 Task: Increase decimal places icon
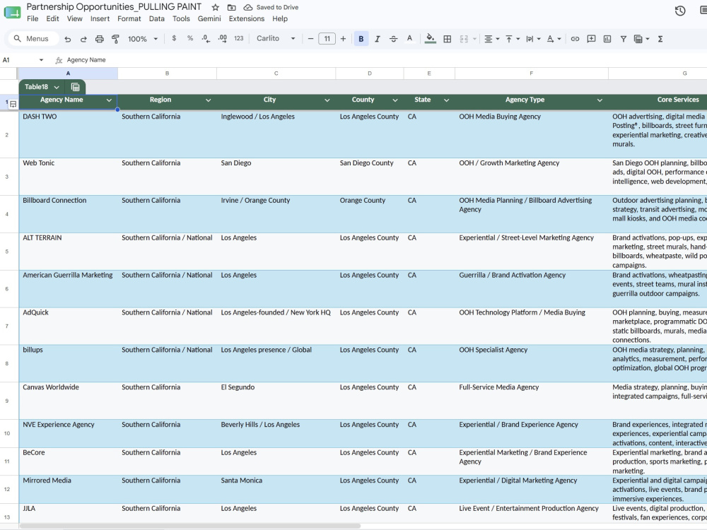coord(222,39)
